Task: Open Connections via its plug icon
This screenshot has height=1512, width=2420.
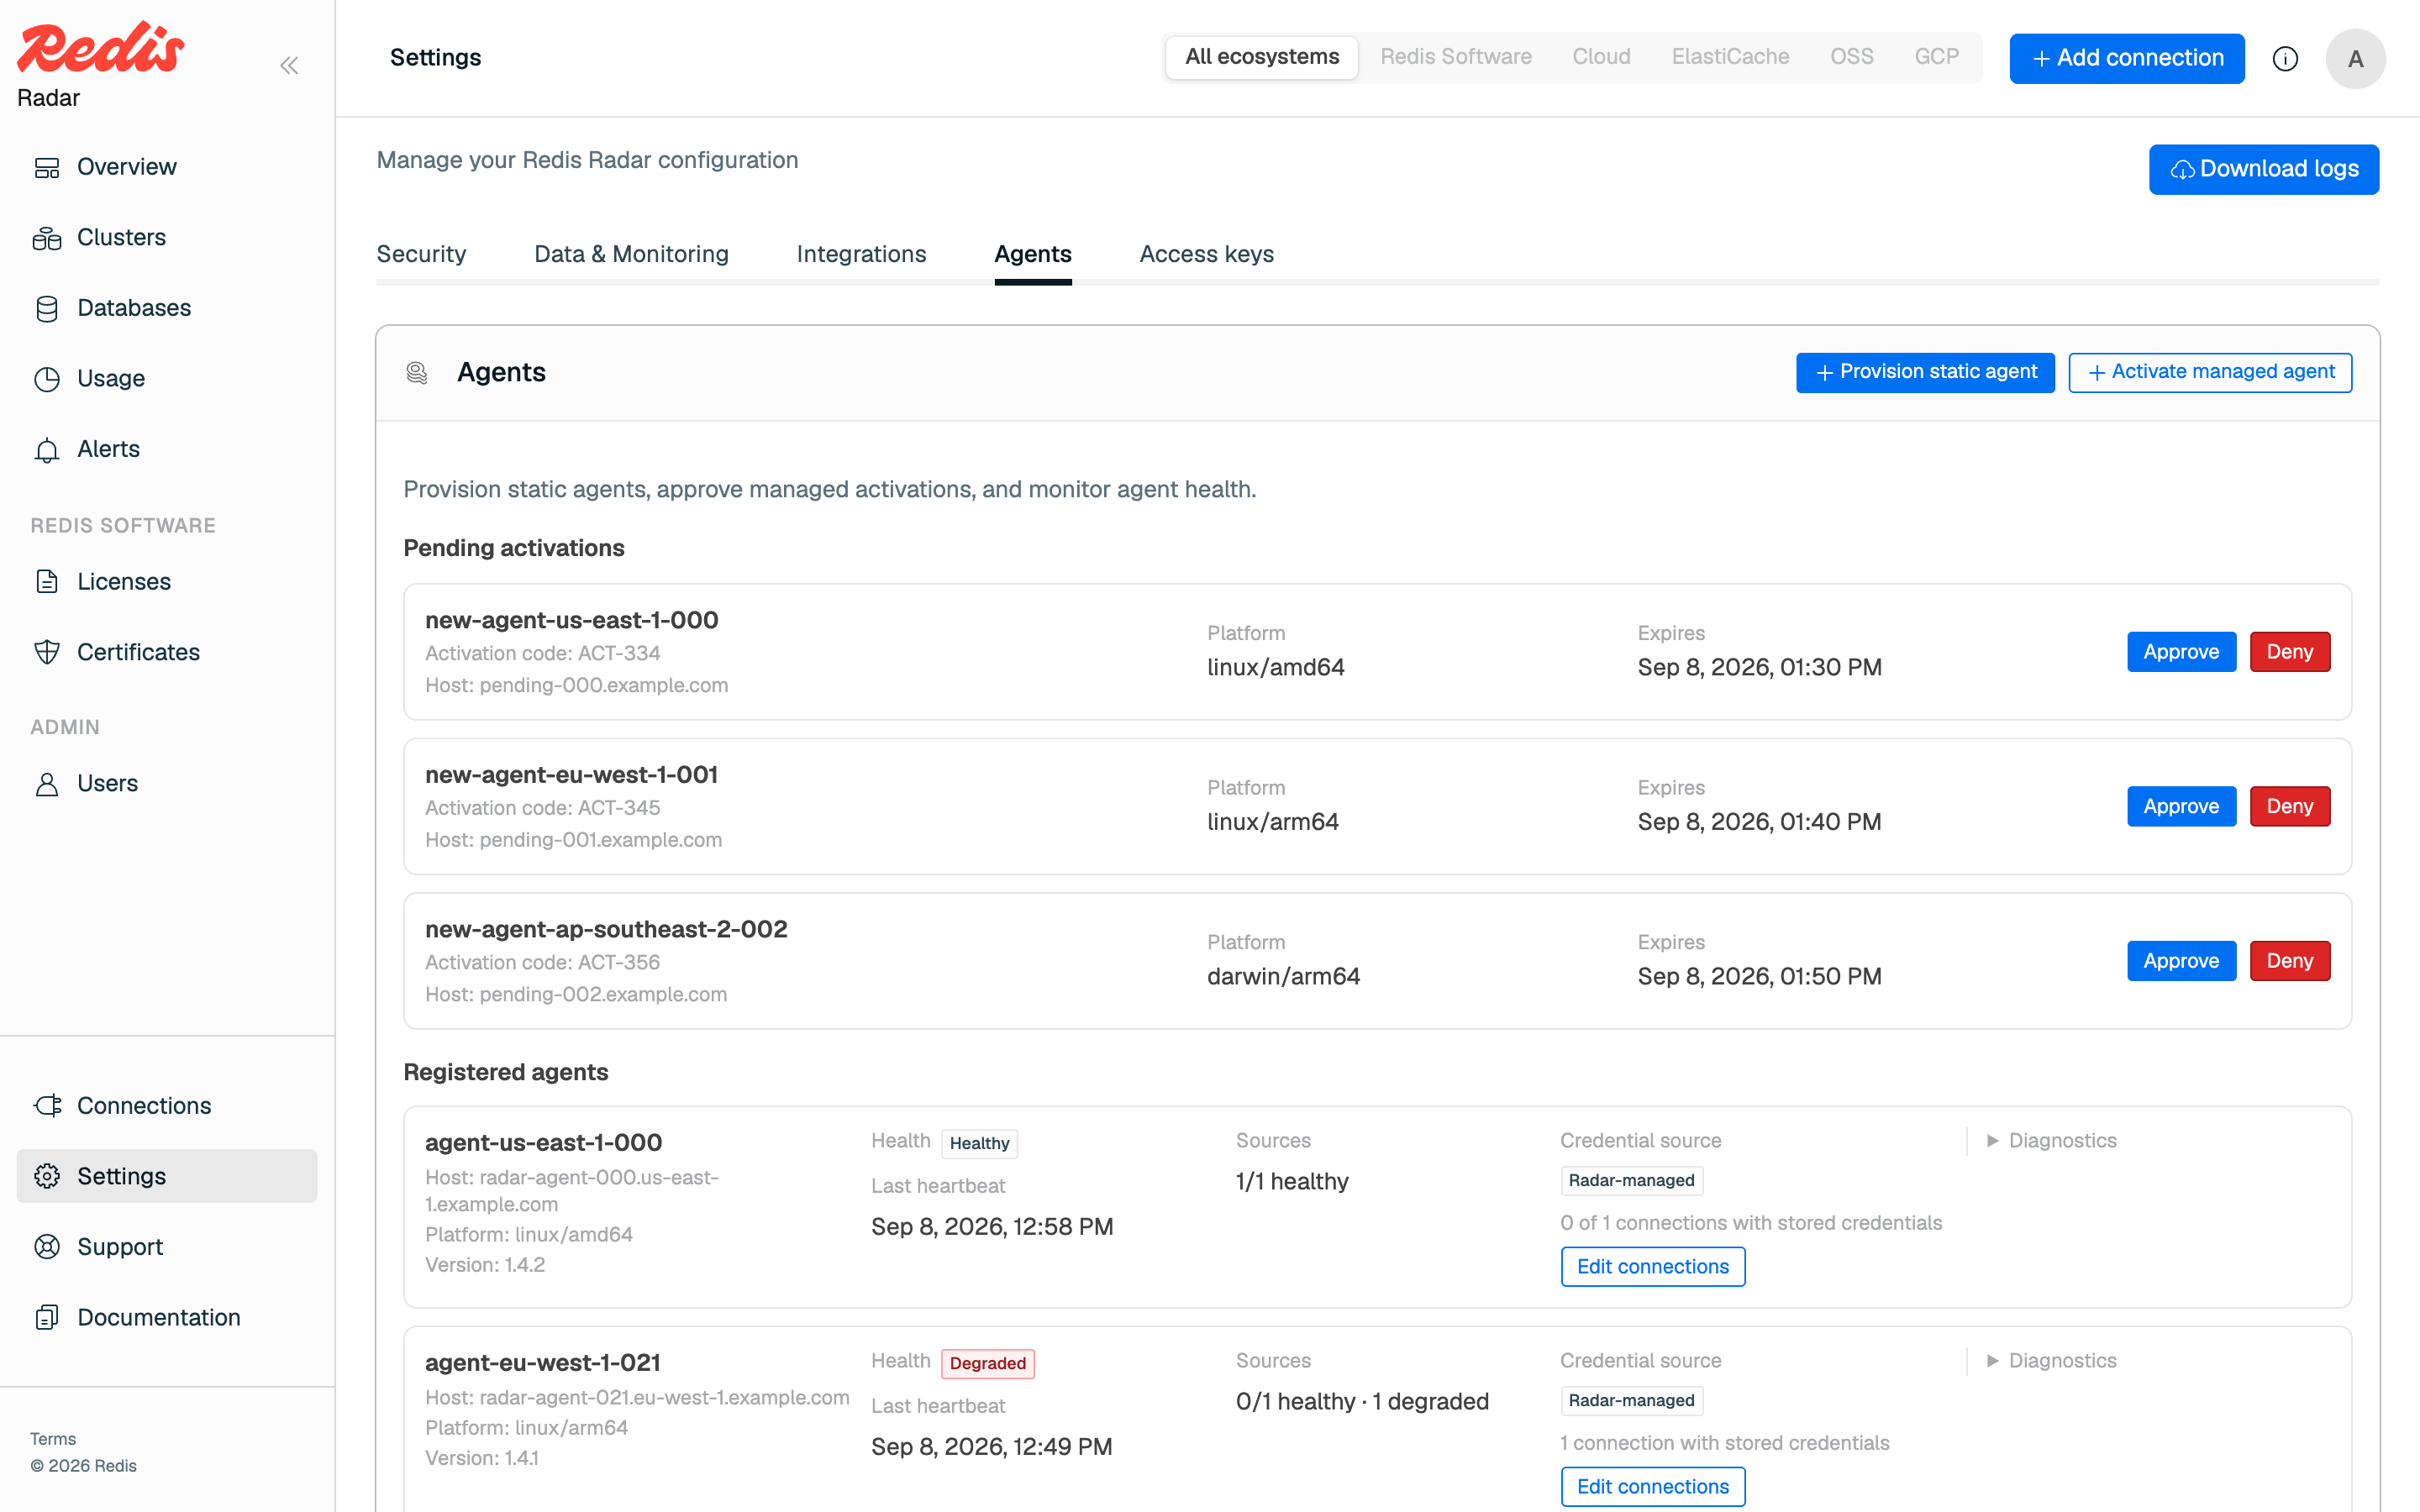Action: pos(47,1105)
